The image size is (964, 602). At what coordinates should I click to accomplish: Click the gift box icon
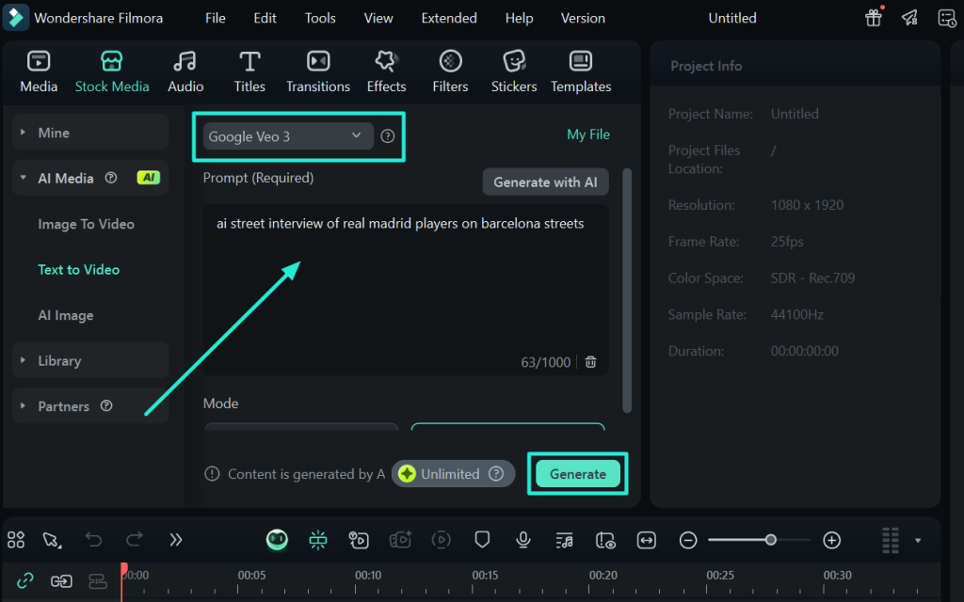874,18
